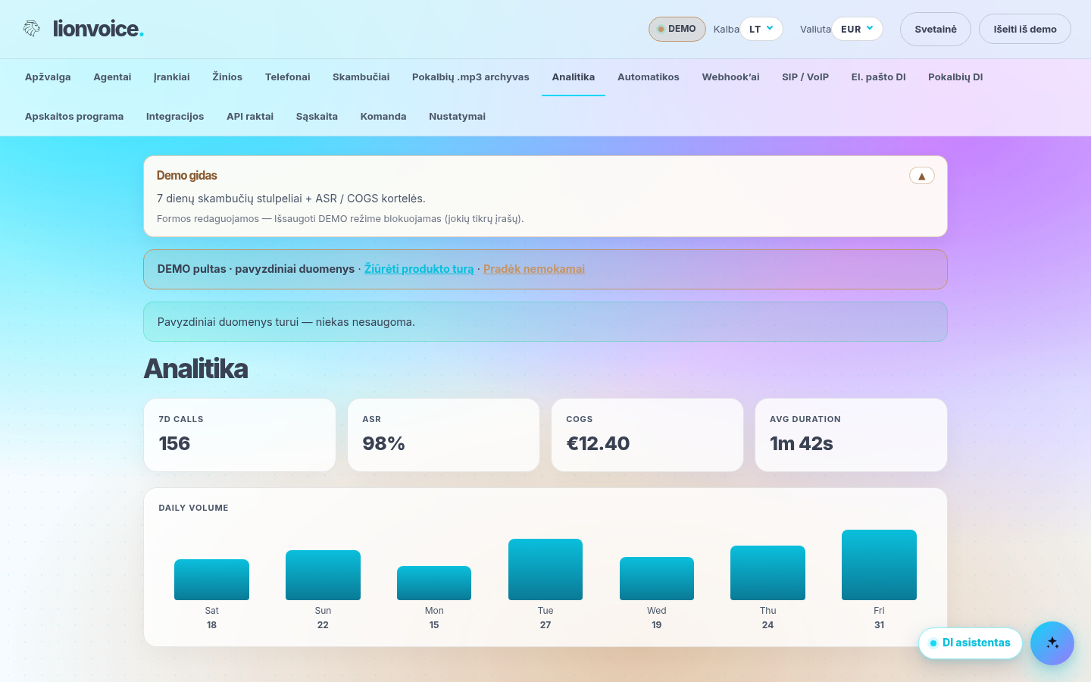Click the Tue bar in the chart
This screenshot has width=1091, height=682.
(545, 569)
